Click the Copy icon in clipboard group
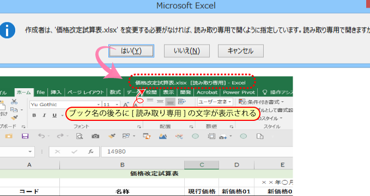The height and width of the screenshot is (196, 370). point(14,109)
